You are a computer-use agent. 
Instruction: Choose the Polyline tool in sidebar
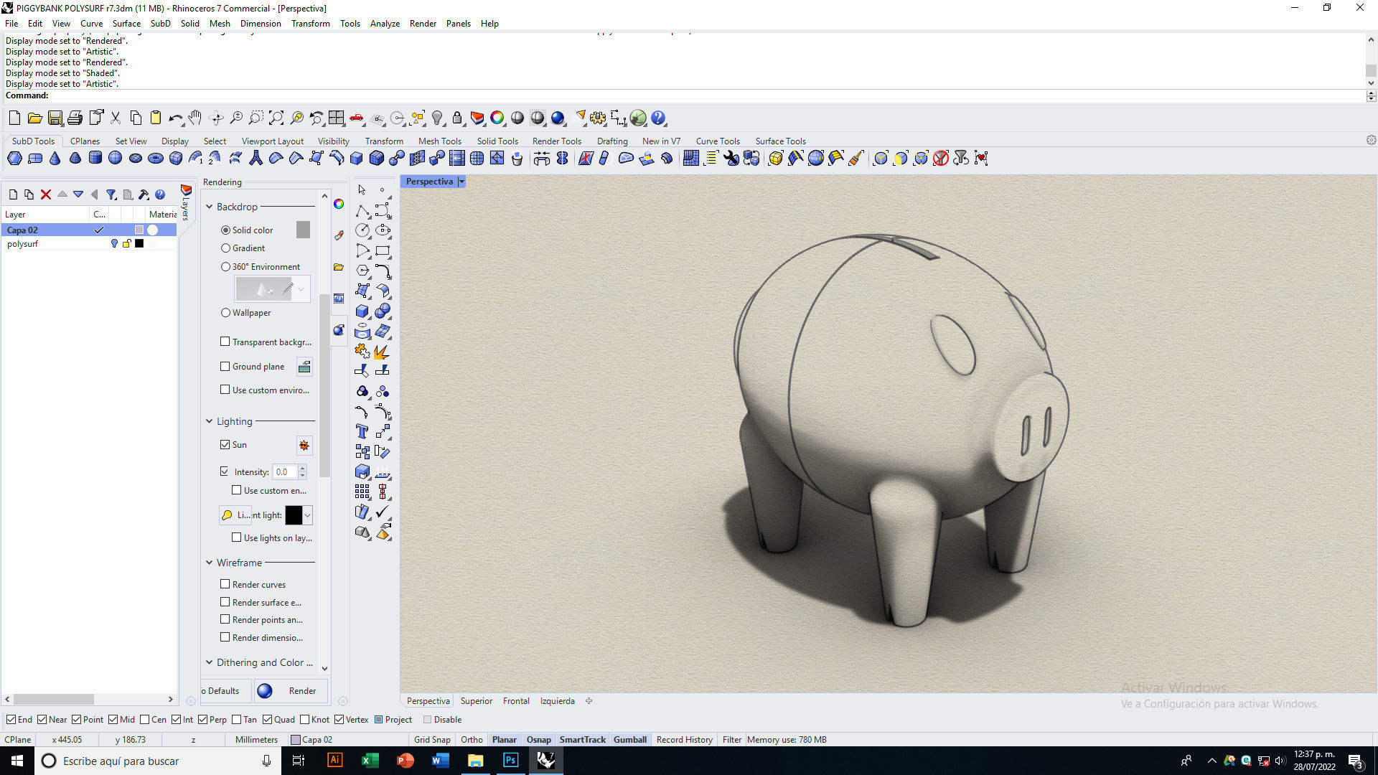[x=362, y=211]
